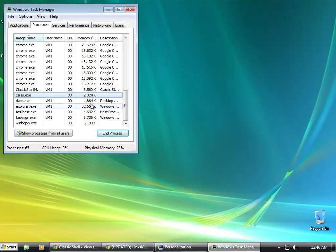
Task: Click the CPU Usage: 0% status entry
Action: (55, 148)
